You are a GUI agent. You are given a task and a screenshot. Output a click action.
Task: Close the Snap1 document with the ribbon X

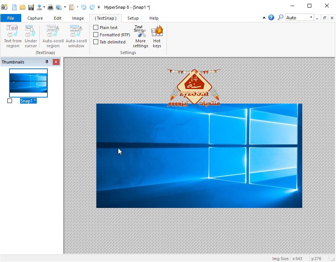click(332, 18)
